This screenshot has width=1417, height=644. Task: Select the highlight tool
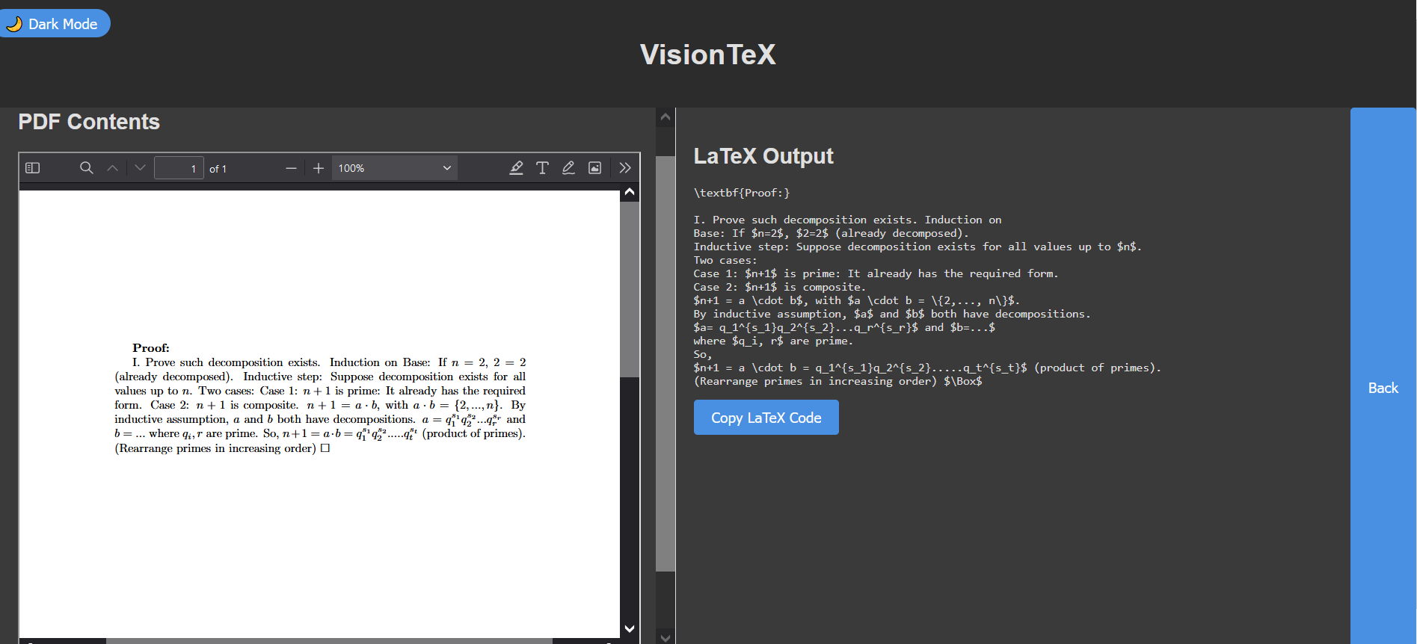(x=516, y=168)
